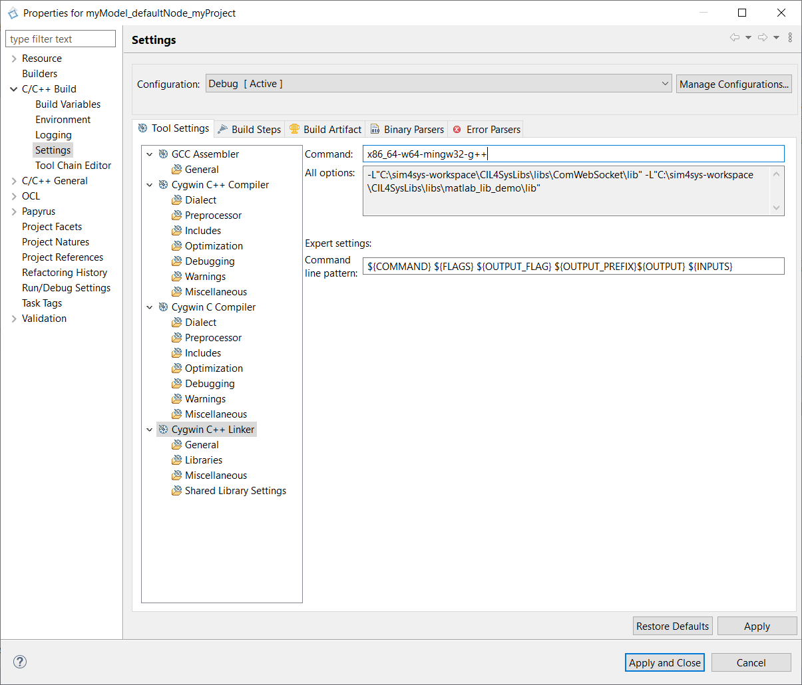The width and height of the screenshot is (802, 685).
Task: Click the icon beside C++ Compiler Optimization
Action: 176,246
